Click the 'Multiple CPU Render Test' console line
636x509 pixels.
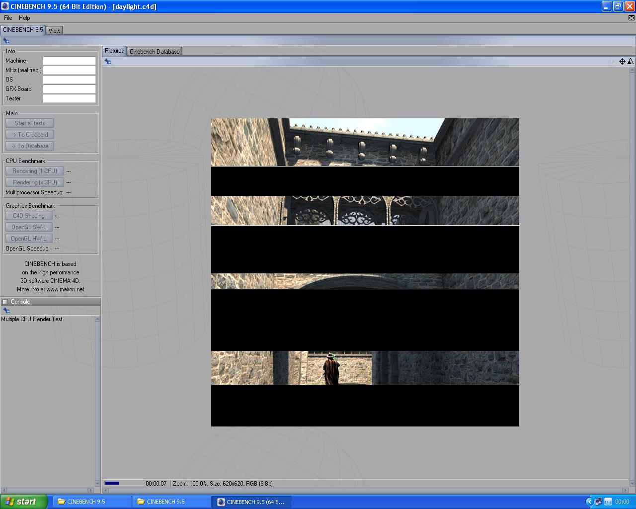coord(32,319)
